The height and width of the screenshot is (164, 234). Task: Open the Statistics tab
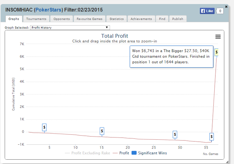click(x=117, y=19)
